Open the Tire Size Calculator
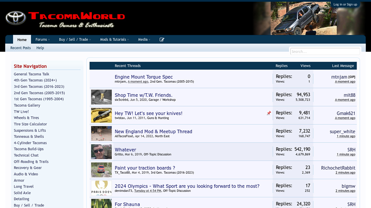Screen dimensions: 371x208 30,124
